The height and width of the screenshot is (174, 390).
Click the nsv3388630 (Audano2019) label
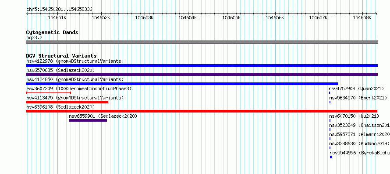pos(359,143)
